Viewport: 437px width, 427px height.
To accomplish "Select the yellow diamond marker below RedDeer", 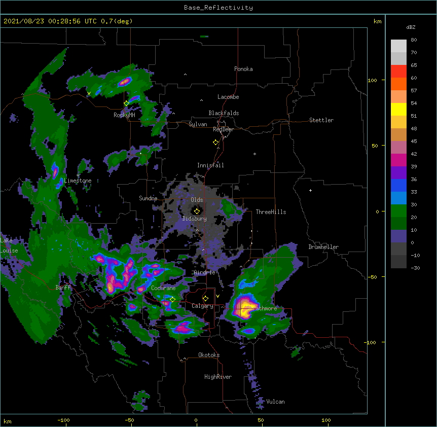I will click(216, 142).
